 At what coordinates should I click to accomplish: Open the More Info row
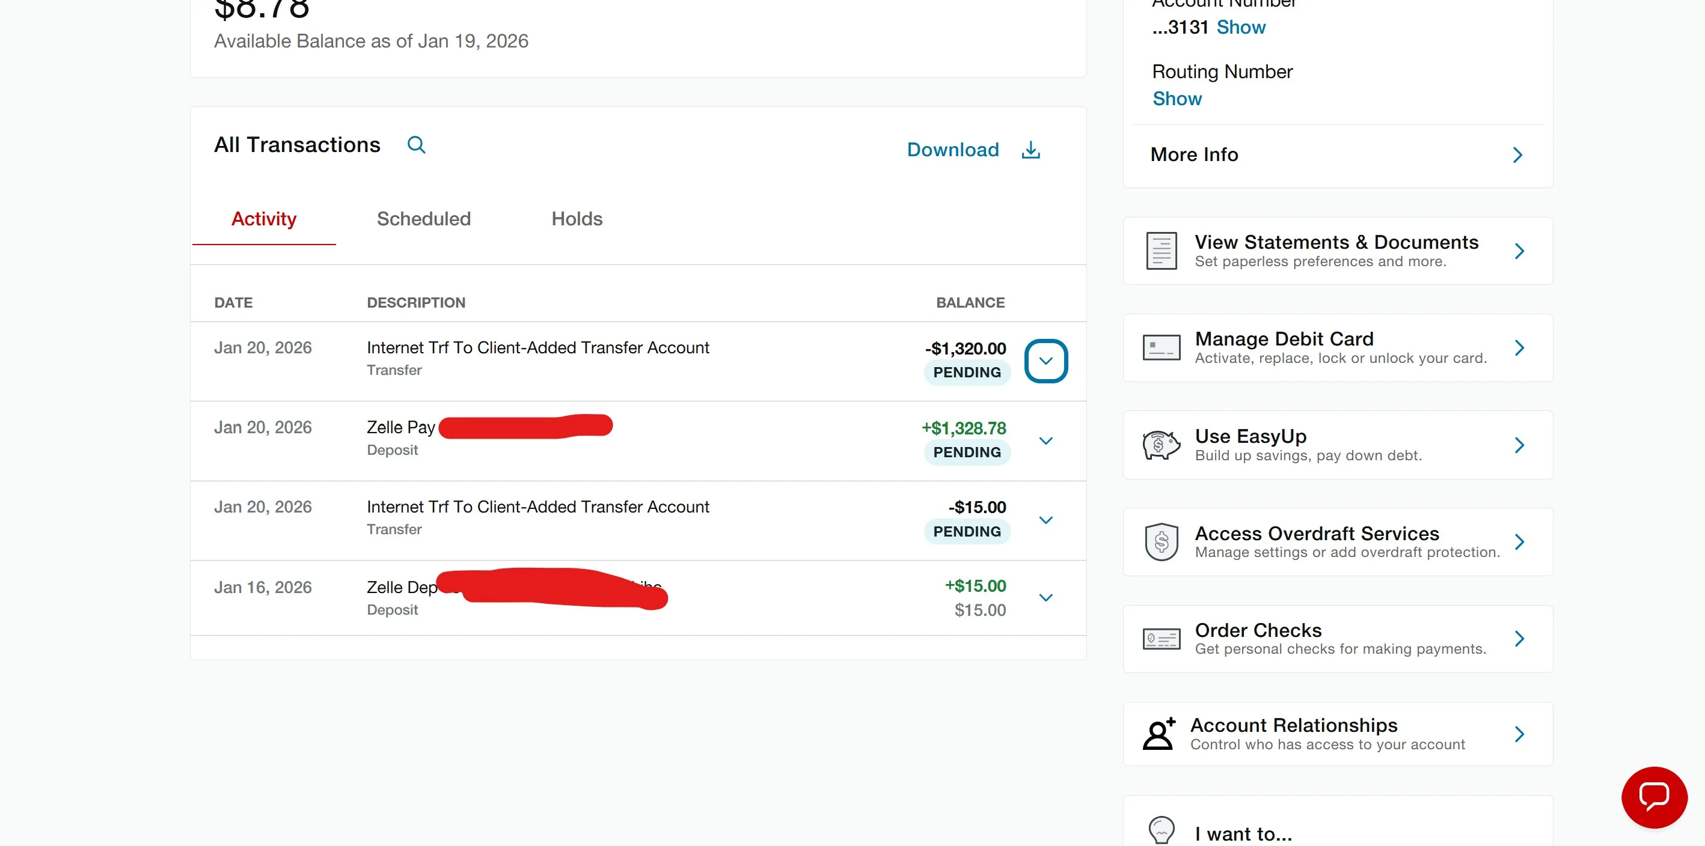tap(1338, 155)
